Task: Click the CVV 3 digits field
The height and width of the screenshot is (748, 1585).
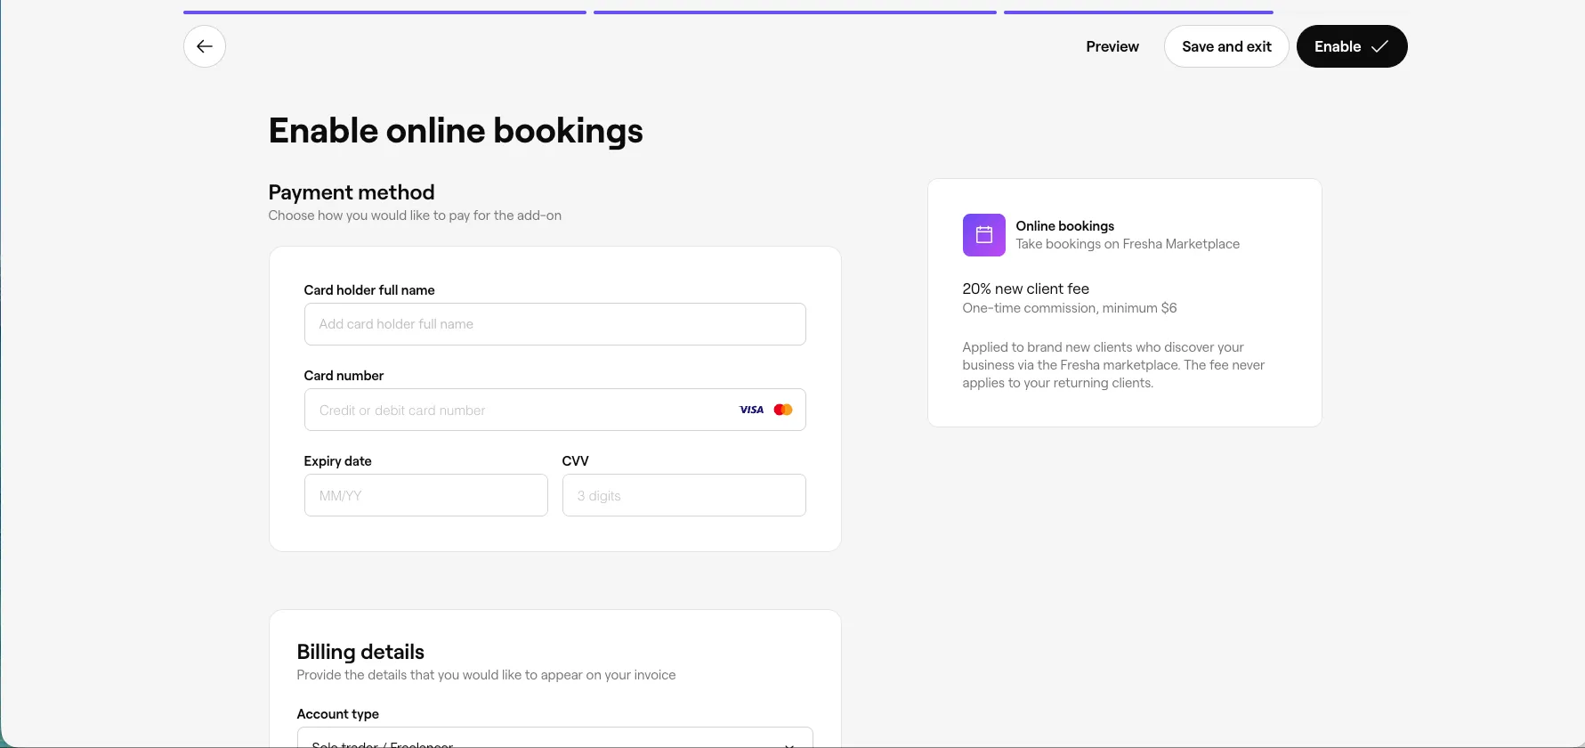Action: click(684, 495)
